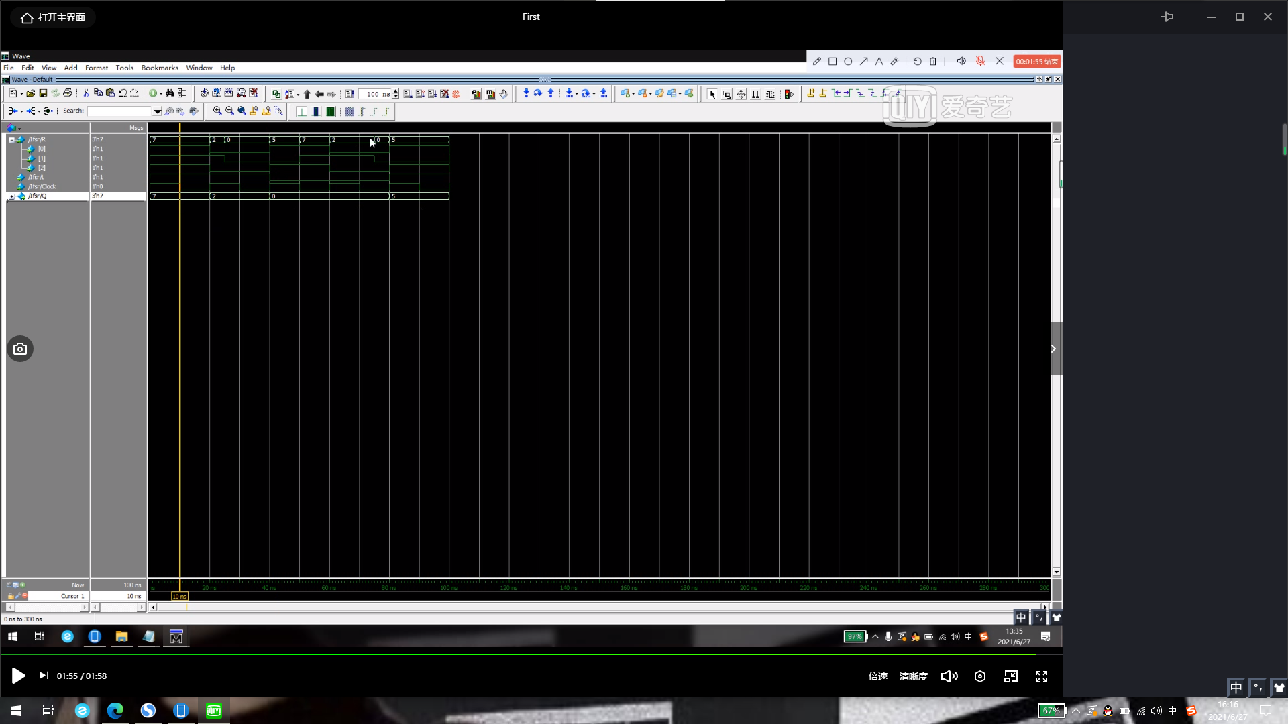The width and height of the screenshot is (1288, 724).
Task: Click the Zoom In magnifier icon
Action: (x=217, y=111)
